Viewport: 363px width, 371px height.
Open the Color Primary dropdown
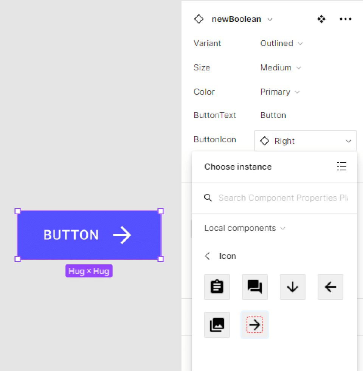(x=280, y=92)
